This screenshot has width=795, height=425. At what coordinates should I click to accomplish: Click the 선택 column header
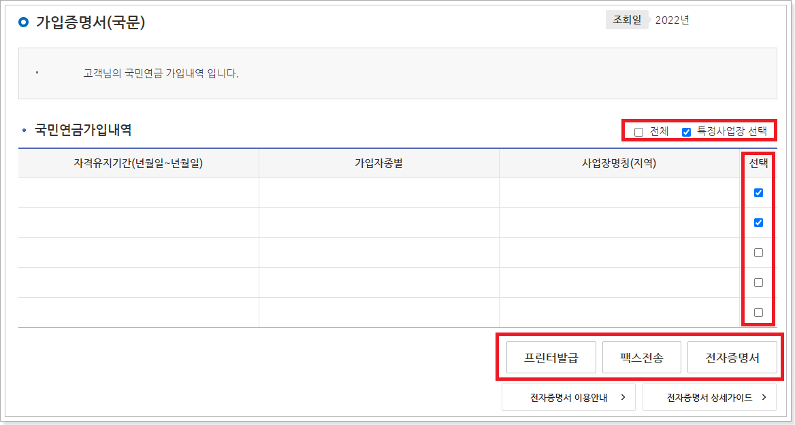click(758, 163)
